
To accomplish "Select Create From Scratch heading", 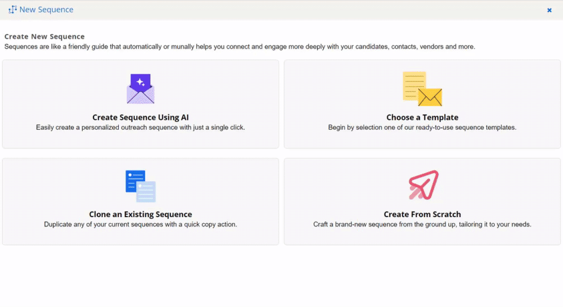I will tap(422, 214).
